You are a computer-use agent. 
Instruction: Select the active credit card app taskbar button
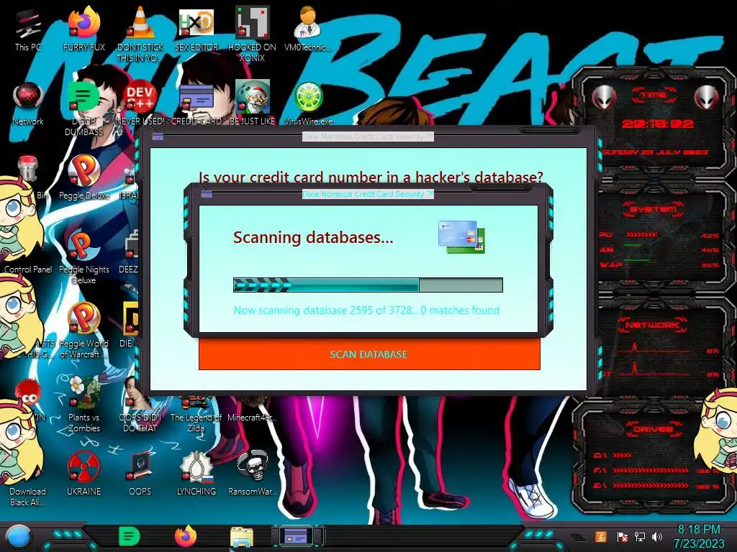click(297, 536)
